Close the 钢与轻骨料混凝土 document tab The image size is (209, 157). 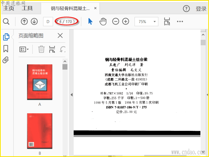[x=95, y=8]
